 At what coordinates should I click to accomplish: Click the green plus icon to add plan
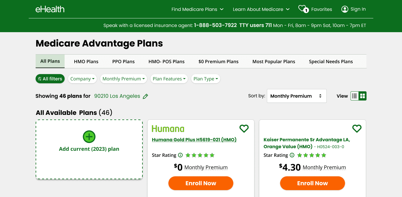(89, 137)
